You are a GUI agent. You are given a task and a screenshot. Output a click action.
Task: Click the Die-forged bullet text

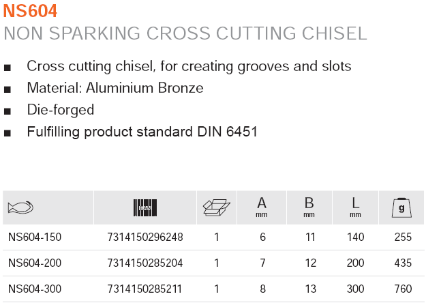pos(60,110)
